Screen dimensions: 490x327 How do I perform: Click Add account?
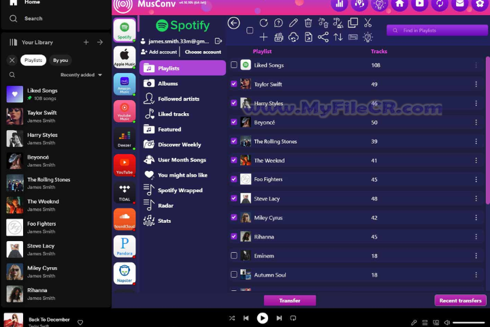pyautogui.click(x=159, y=52)
